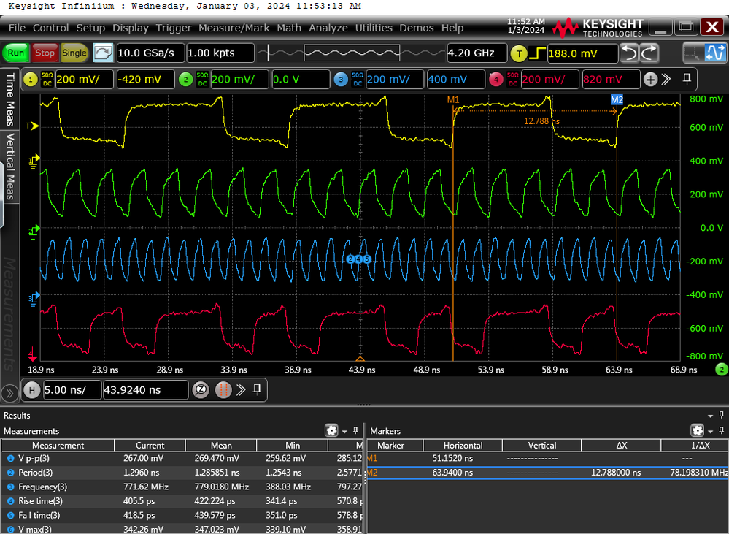729x534 pixels.
Task: Expand the channel toolbar chevron
Action: pos(667,80)
